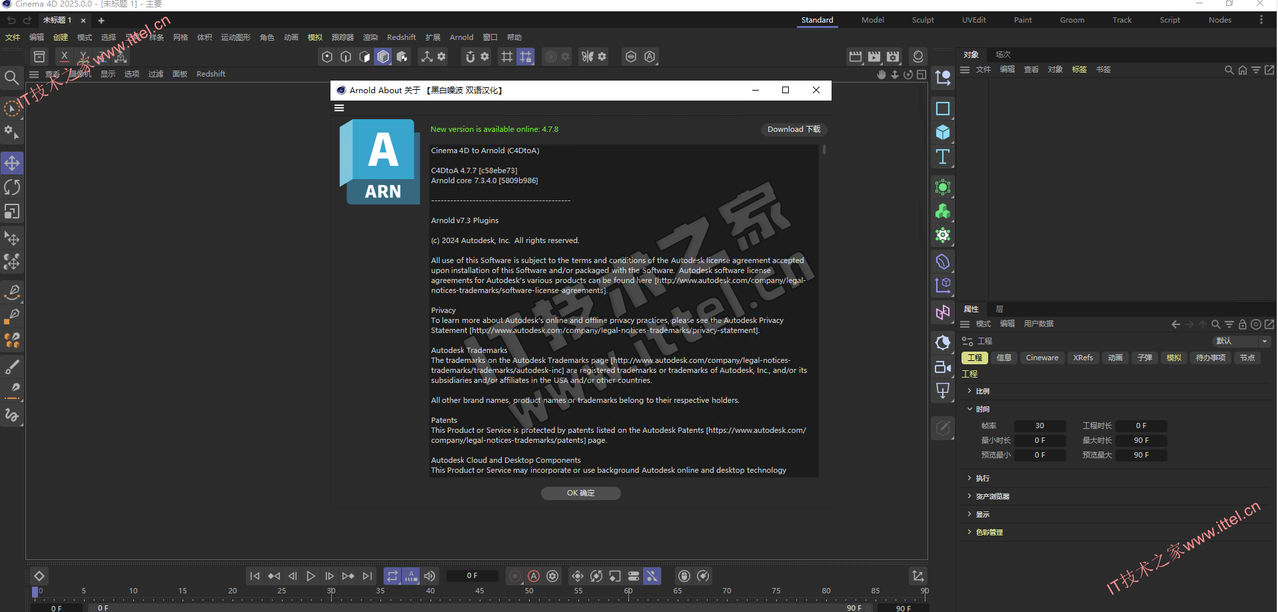Toggle timeline sound speaker button
Image resolution: width=1278 pixels, height=612 pixels.
pos(430,576)
